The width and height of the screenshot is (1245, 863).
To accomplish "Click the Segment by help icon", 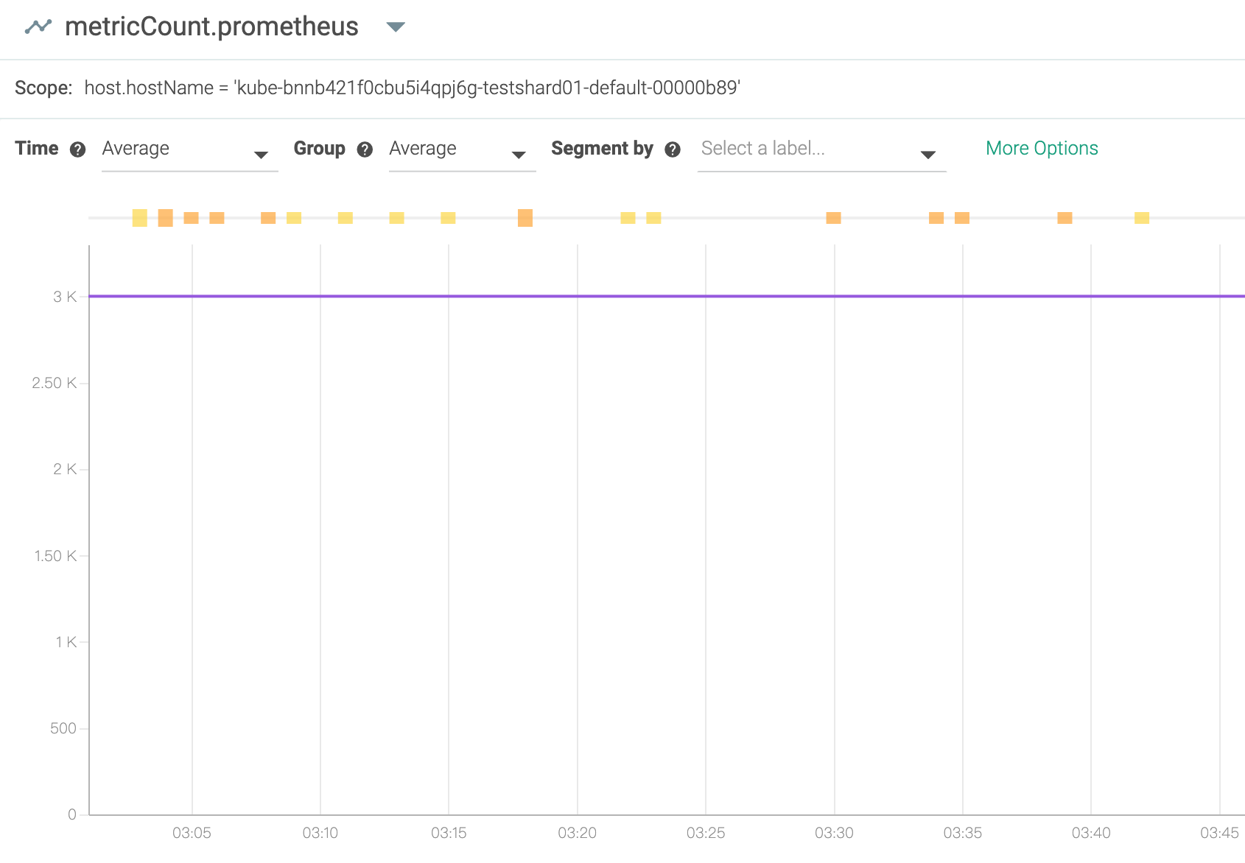I will pos(672,149).
